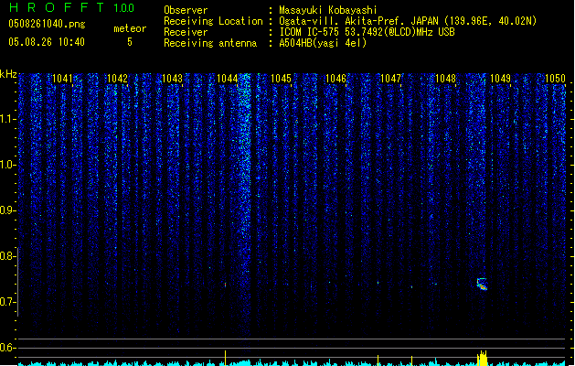
Task: Click the meteor label
Action: 130,28
